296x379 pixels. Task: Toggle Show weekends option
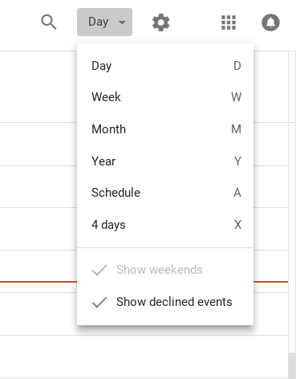pos(165,270)
